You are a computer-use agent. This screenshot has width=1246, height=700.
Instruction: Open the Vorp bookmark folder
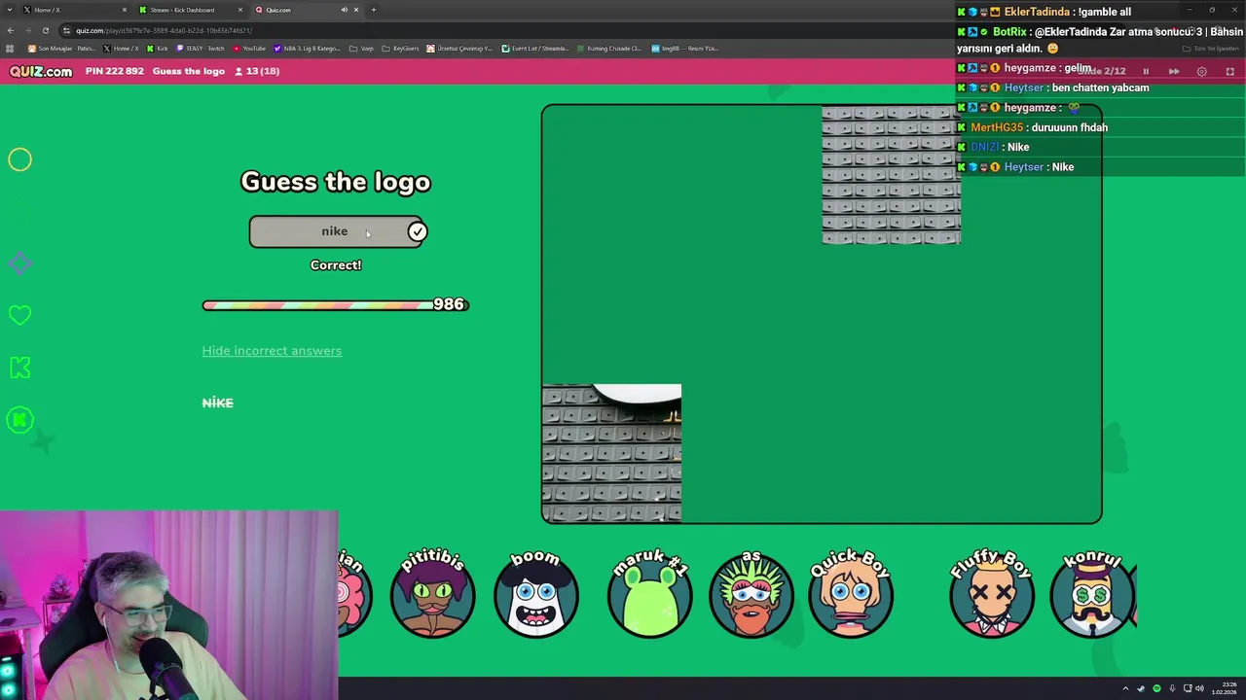pyautogui.click(x=361, y=49)
